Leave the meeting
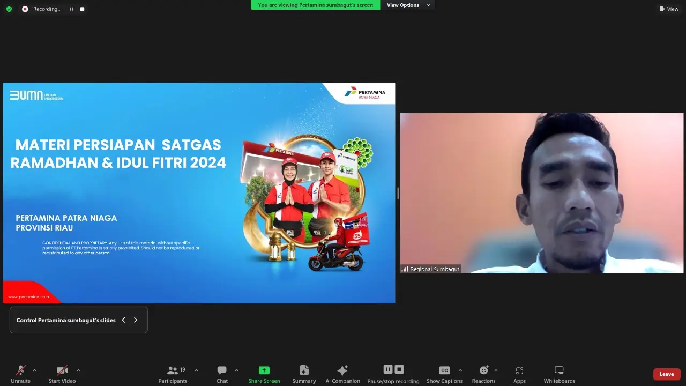Image resolution: width=686 pixels, height=386 pixels. coord(667,374)
